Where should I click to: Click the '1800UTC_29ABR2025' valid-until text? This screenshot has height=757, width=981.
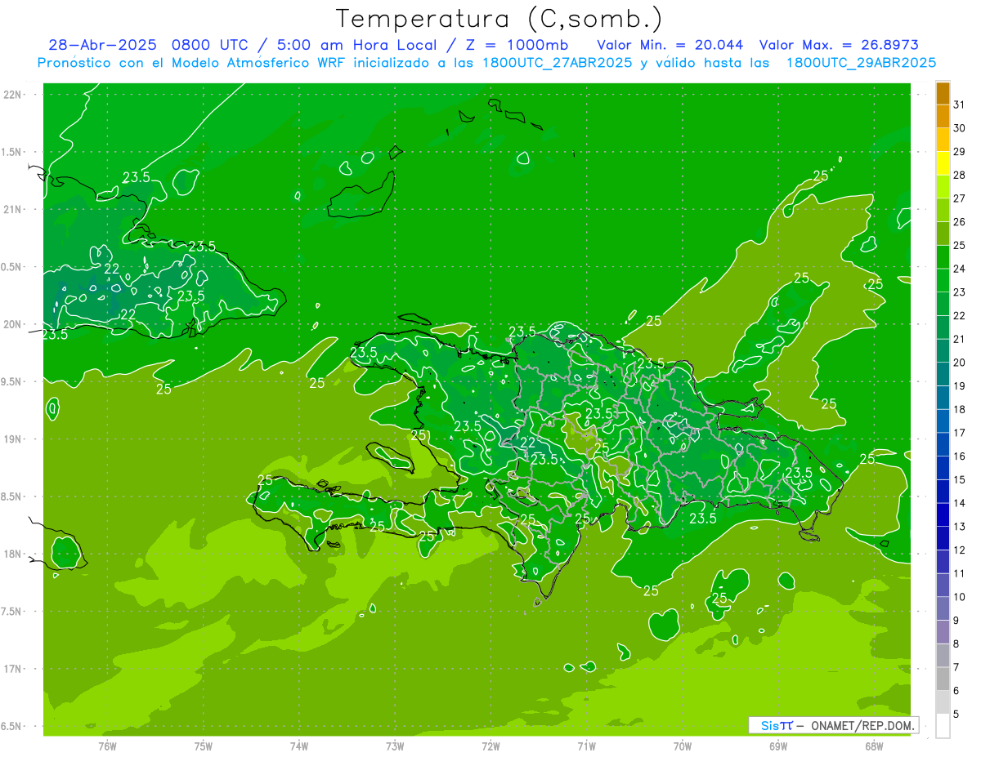pos(862,63)
